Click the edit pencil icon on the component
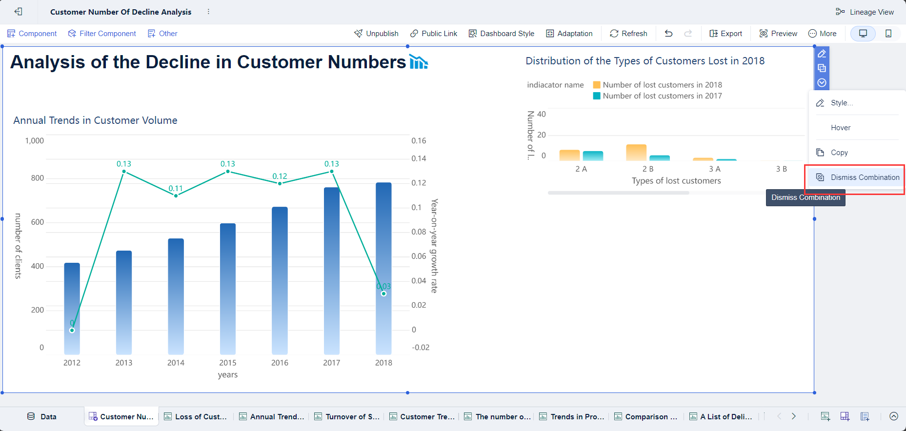Viewport: 906px width, 431px height. pyautogui.click(x=822, y=54)
